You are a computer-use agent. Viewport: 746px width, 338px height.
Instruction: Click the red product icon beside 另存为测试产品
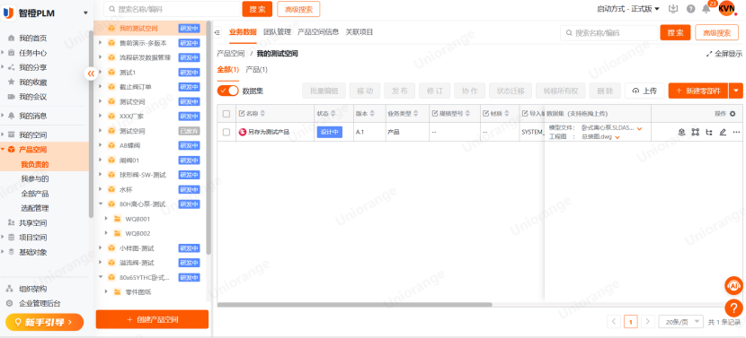click(x=243, y=132)
